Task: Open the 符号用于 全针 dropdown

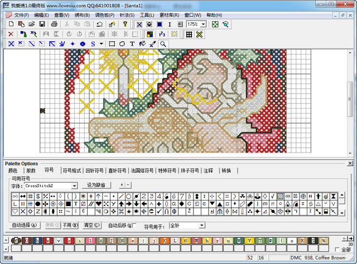Action: click(201, 226)
